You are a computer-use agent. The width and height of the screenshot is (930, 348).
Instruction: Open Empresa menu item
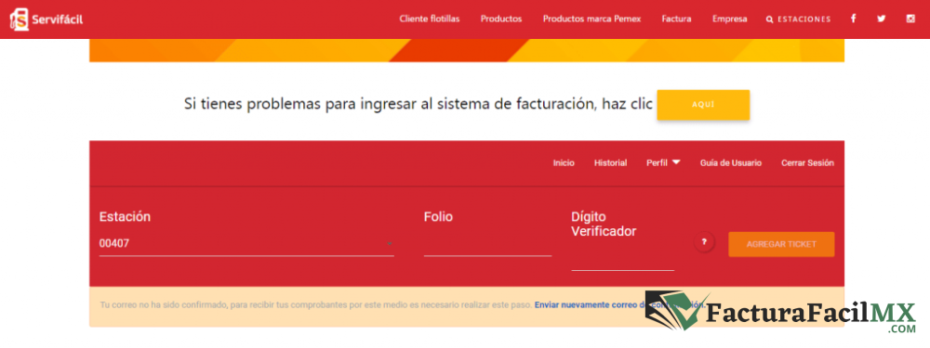[x=729, y=19]
